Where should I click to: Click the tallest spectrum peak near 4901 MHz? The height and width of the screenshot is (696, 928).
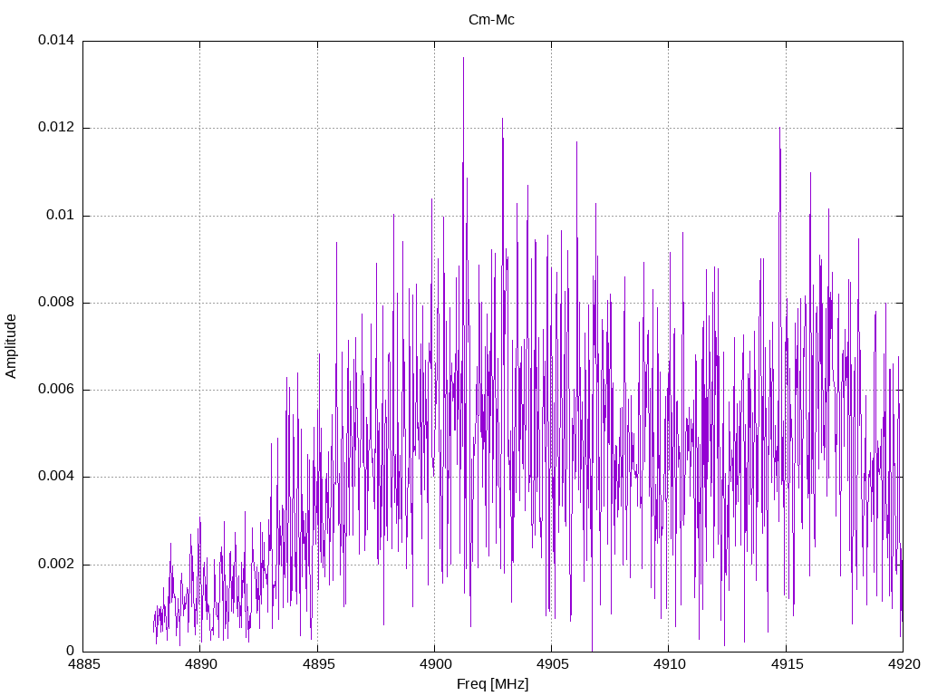(x=463, y=59)
